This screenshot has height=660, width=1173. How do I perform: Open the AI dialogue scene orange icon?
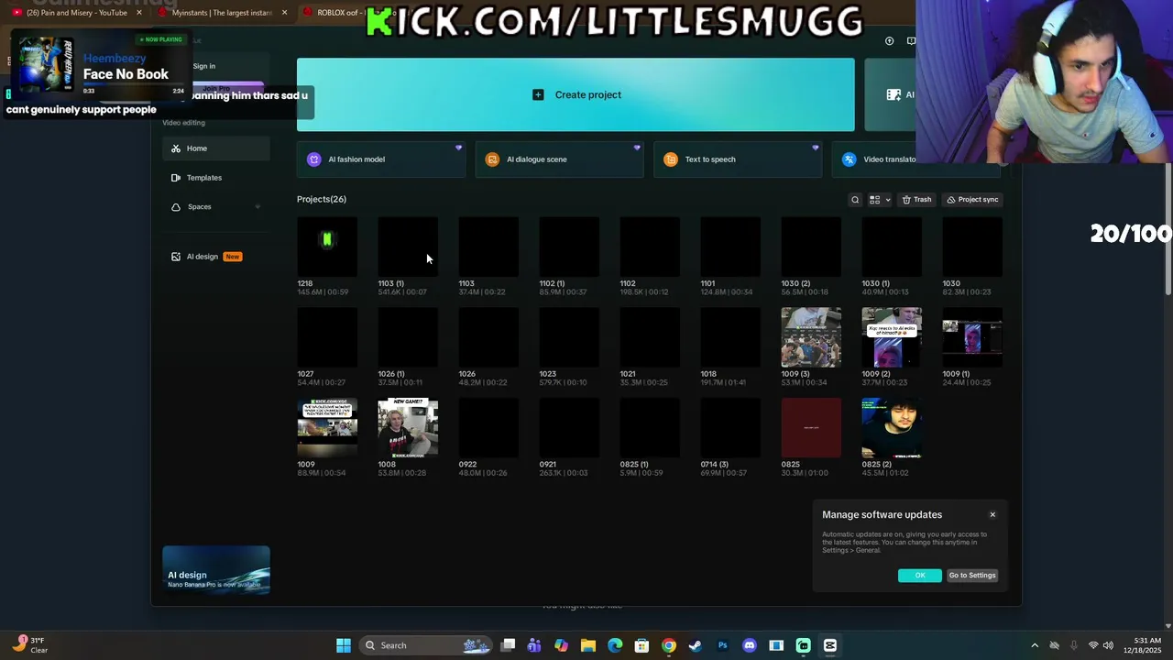[492, 159]
